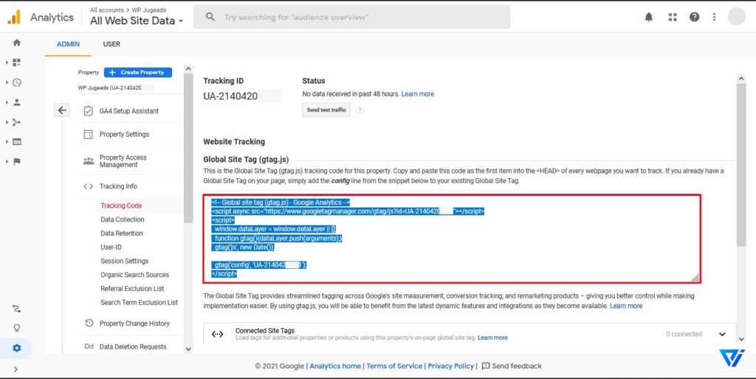This screenshot has width=756, height=379.
Task: Click the user account avatar
Action: pyautogui.click(x=737, y=17)
